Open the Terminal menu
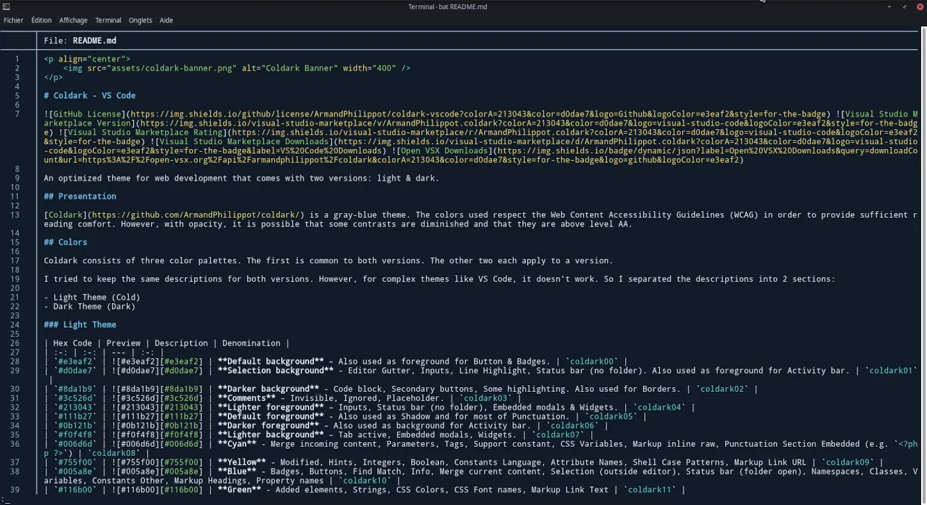 click(108, 21)
